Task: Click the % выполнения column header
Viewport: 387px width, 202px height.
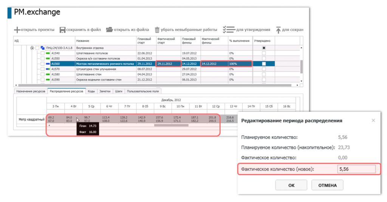Action: pos(240,41)
